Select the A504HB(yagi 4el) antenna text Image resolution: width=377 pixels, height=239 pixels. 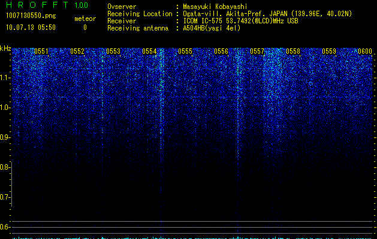[x=212, y=28]
